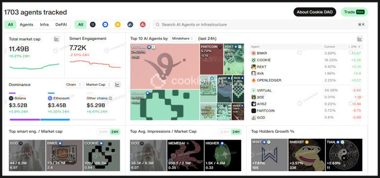The image size is (380, 178).
Task: Open About Cookie DAO
Action: [x=315, y=12]
